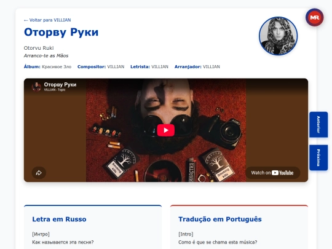Click the channel avatar in video header
Viewport: 332px width, 249px height.
(36, 87)
